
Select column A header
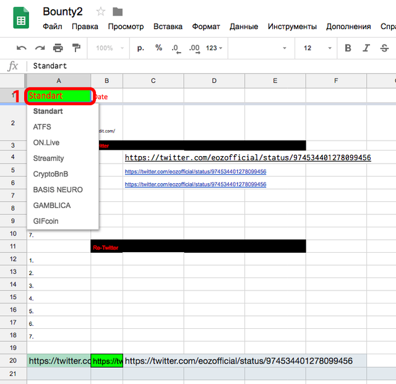(x=59, y=81)
